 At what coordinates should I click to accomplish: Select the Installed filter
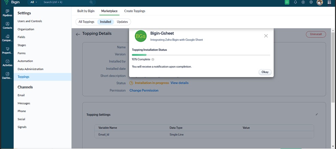point(106,22)
